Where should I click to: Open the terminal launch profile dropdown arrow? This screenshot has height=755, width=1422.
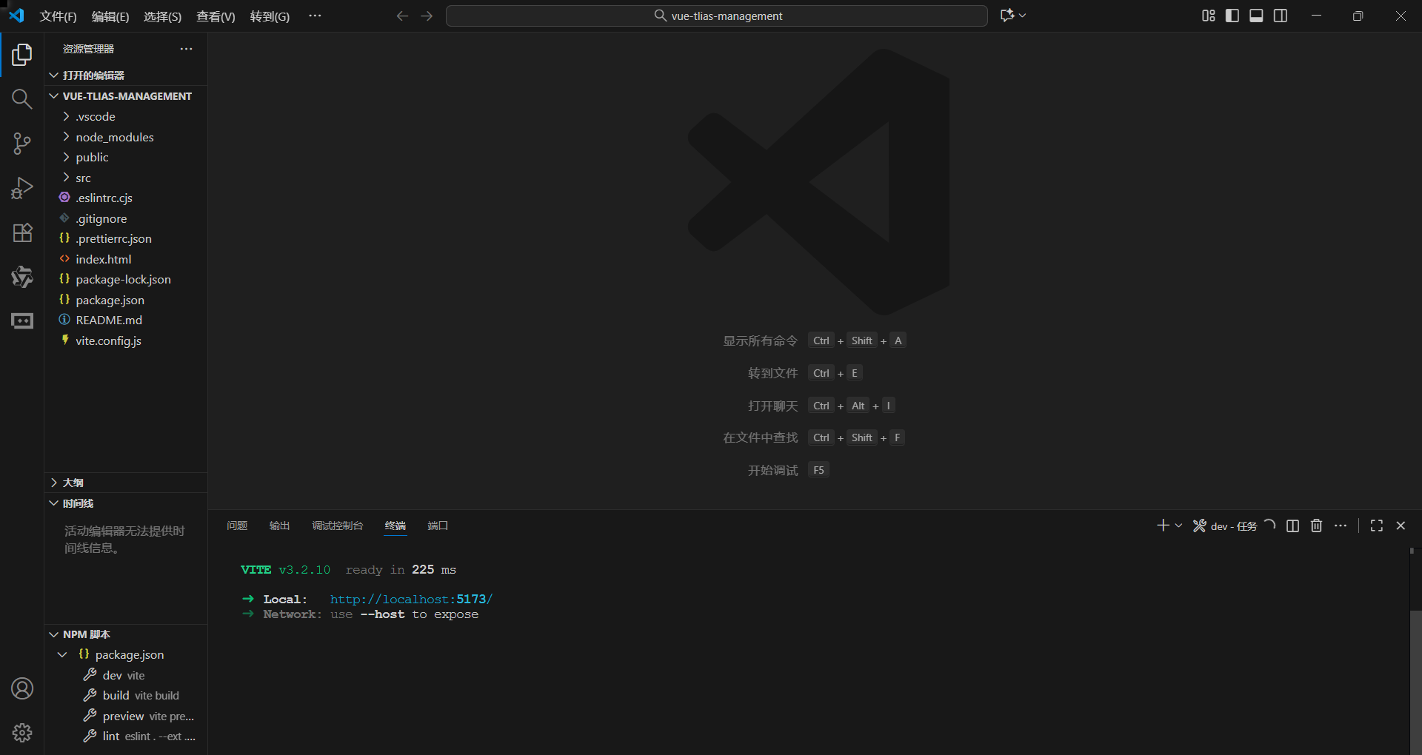(1178, 526)
